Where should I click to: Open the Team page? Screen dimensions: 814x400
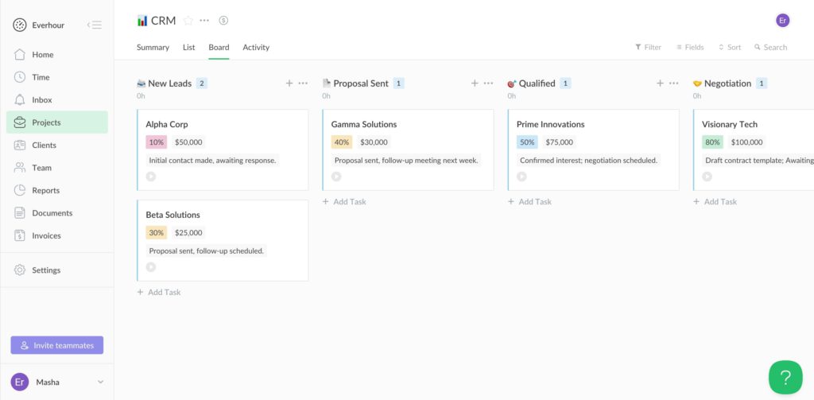tap(57, 168)
